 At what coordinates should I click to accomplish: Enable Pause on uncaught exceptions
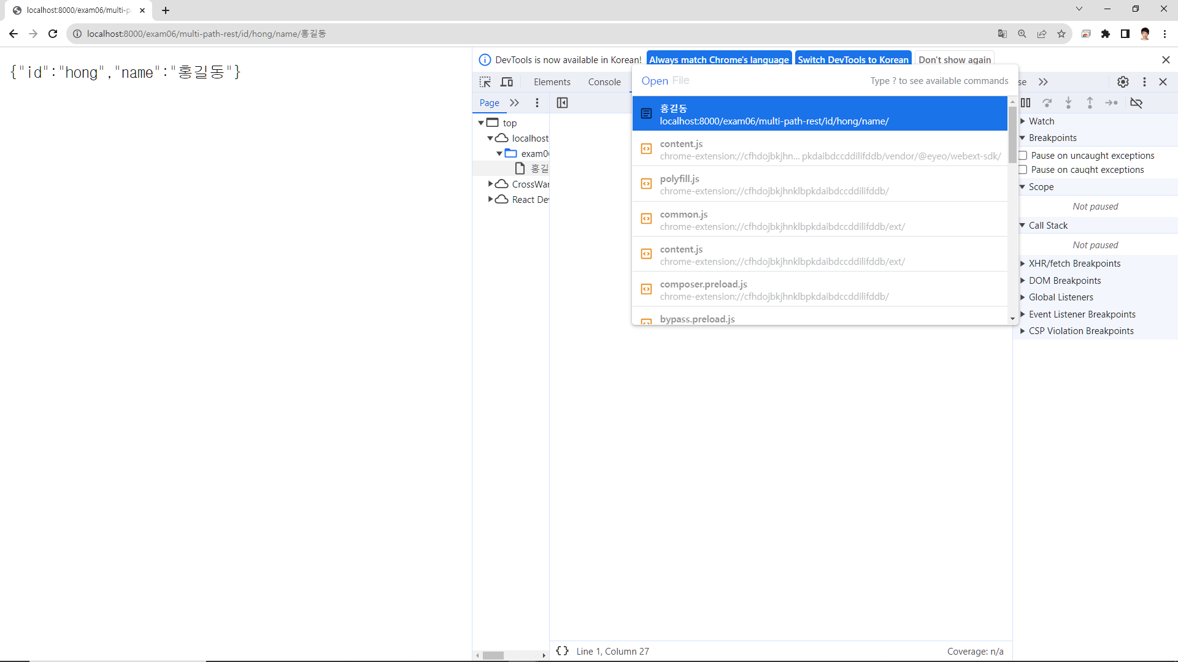click(1023, 156)
